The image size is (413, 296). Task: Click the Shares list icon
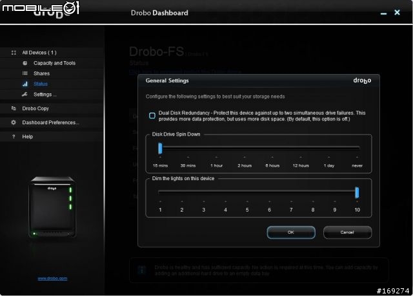click(25, 73)
